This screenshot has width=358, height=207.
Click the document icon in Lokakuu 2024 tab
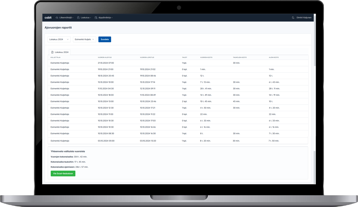pos(52,52)
